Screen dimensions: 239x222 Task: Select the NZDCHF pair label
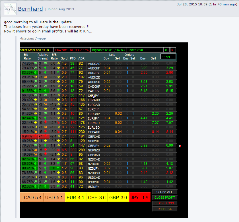(94, 164)
